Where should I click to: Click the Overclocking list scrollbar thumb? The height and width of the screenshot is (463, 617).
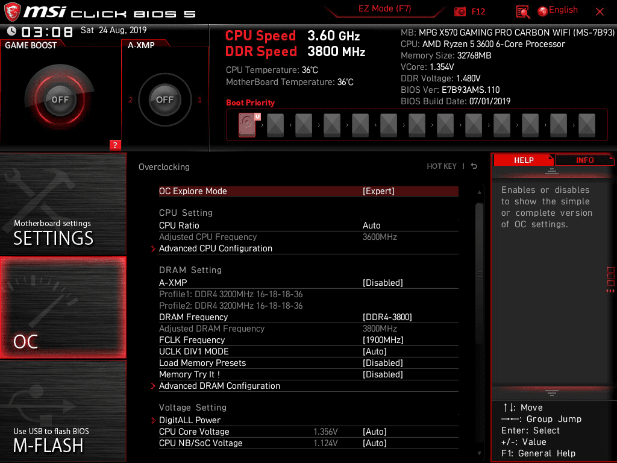479,274
